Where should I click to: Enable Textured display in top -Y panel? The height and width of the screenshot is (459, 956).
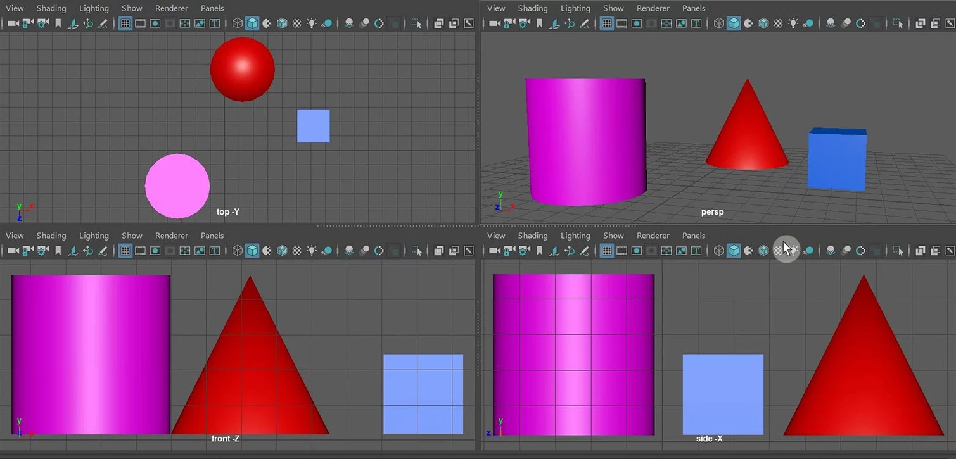pyautogui.click(x=296, y=23)
